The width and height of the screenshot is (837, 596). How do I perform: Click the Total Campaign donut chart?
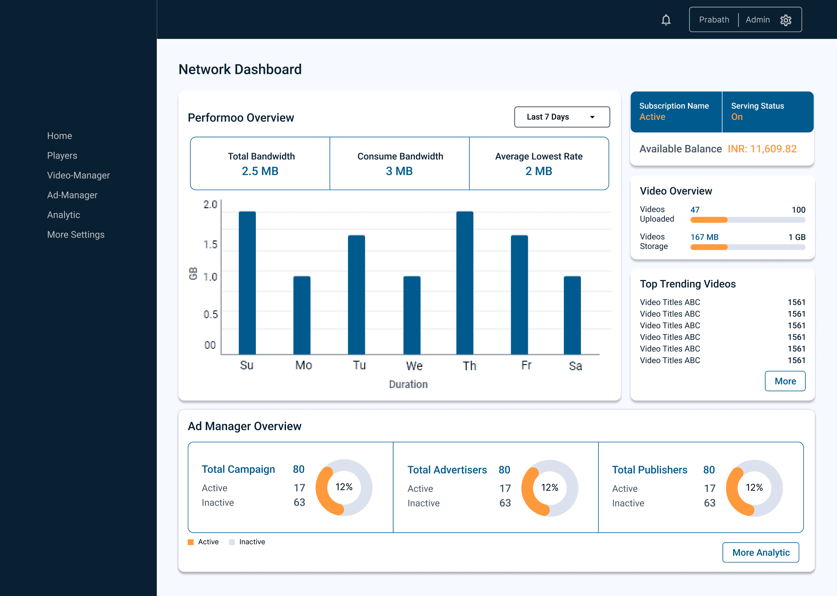tap(344, 487)
